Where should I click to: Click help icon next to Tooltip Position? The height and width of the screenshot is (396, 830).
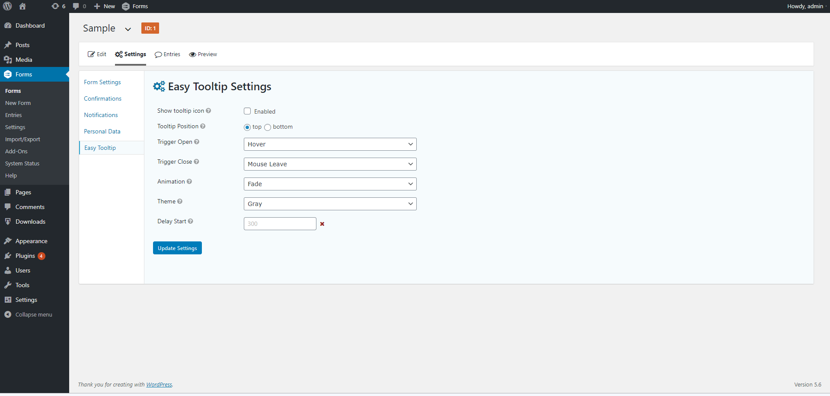203,126
